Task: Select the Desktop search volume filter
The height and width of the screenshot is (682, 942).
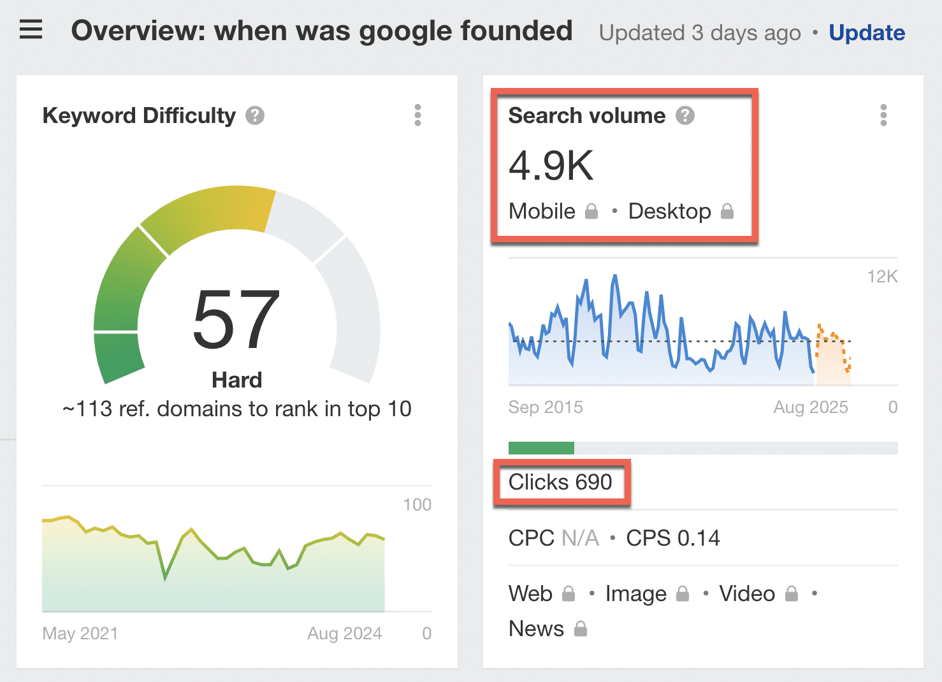Action: pyautogui.click(x=669, y=211)
